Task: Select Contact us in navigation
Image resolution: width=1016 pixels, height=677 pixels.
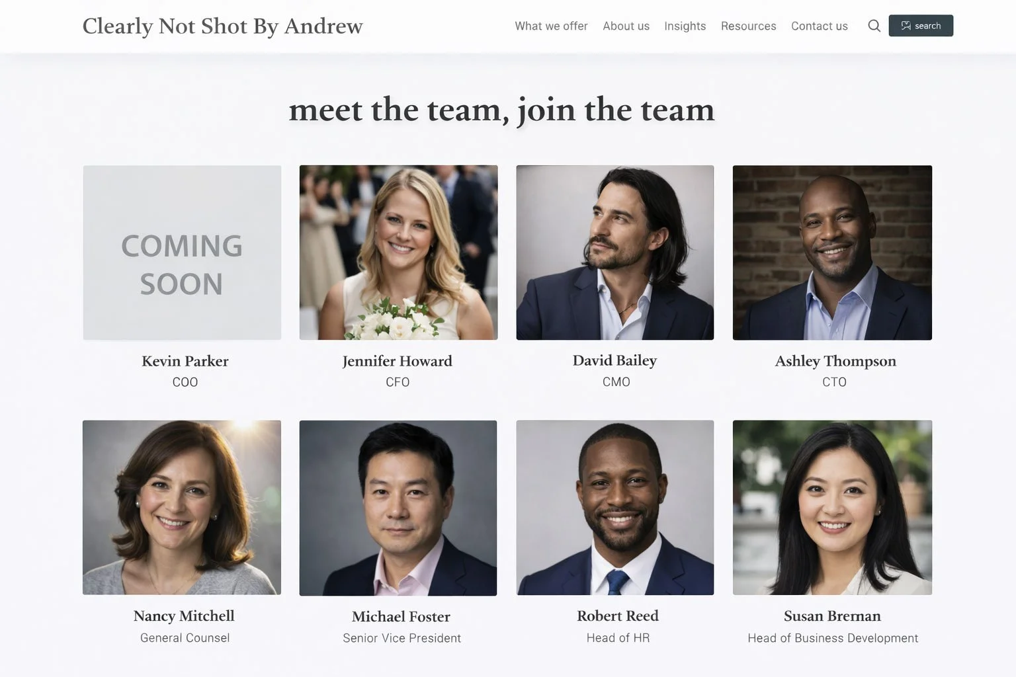Action: tap(819, 26)
